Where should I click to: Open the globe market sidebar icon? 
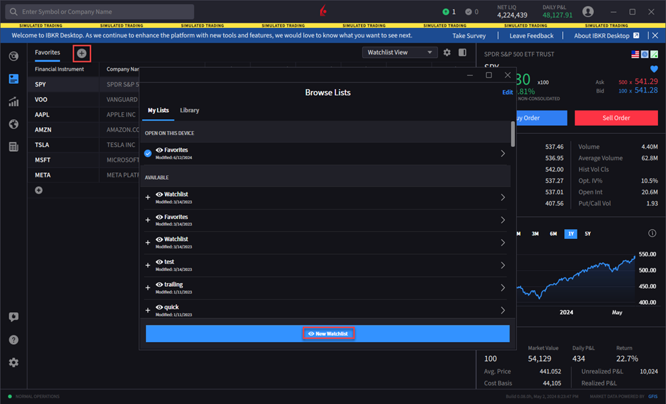[x=13, y=124]
